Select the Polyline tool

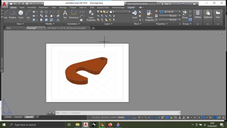12,14
